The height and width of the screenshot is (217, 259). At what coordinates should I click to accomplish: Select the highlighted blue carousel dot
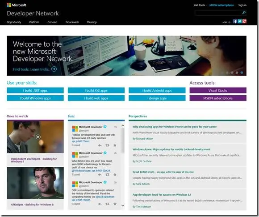coord(242,72)
